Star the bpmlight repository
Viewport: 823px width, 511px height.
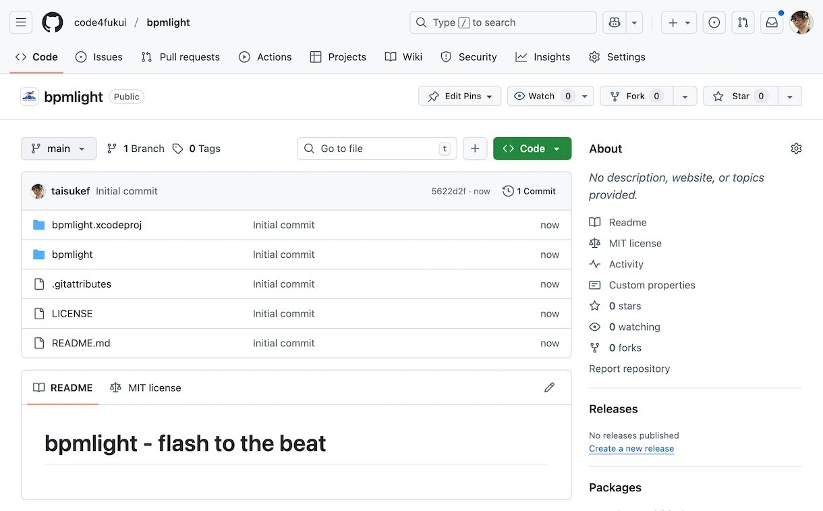tap(740, 97)
